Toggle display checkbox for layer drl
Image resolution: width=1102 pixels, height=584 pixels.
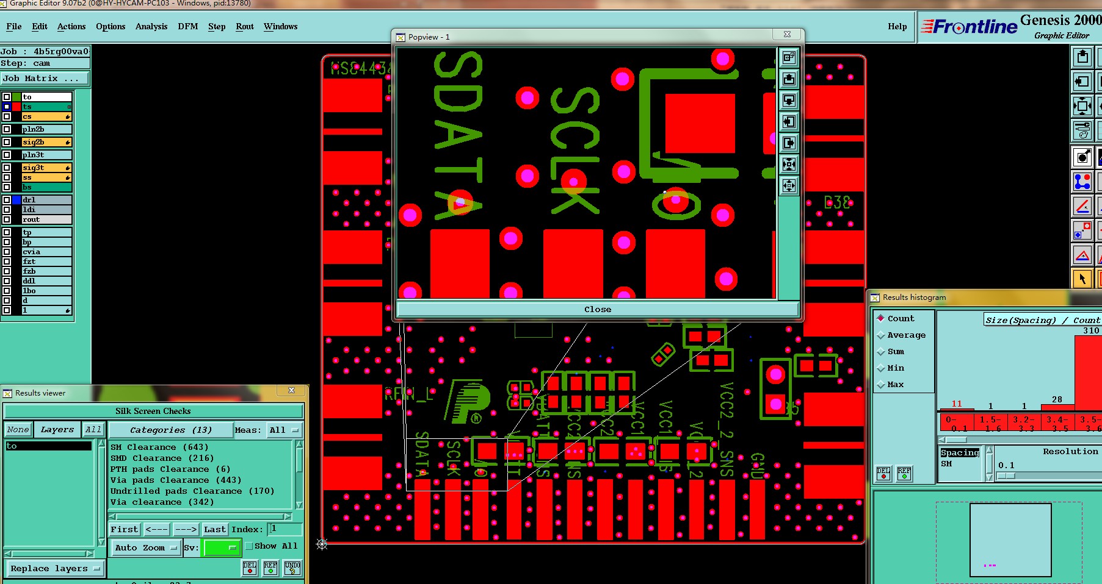pyautogui.click(x=7, y=200)
